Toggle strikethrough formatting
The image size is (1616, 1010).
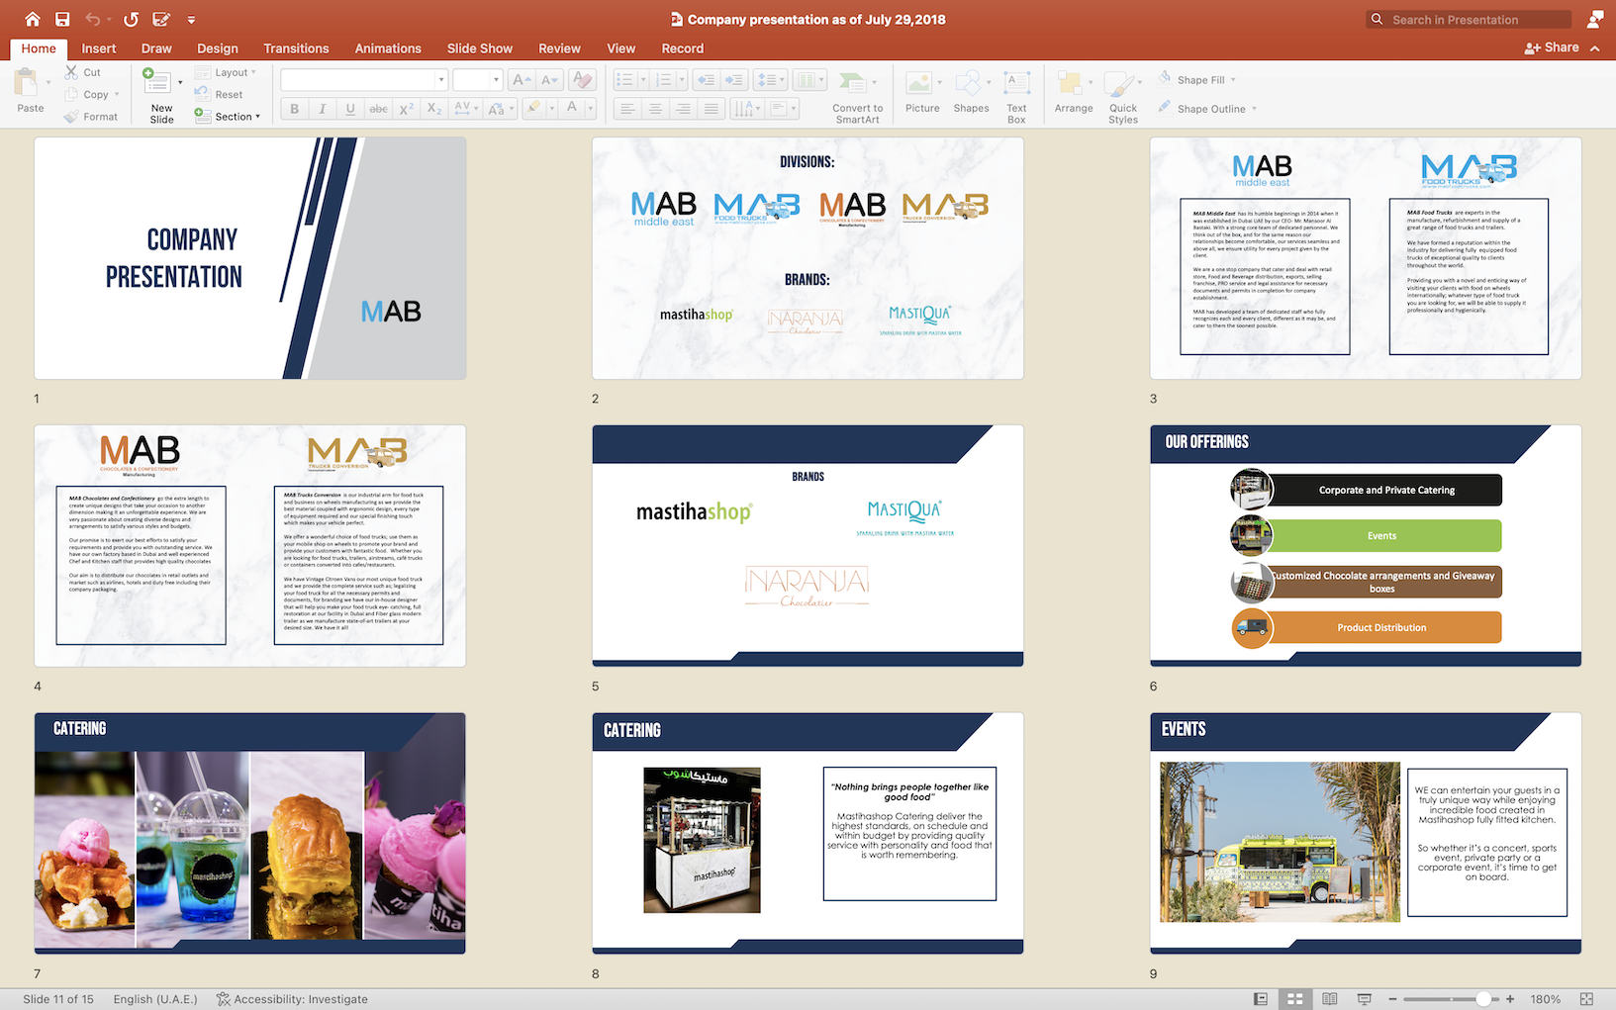[x=378, y=109]
